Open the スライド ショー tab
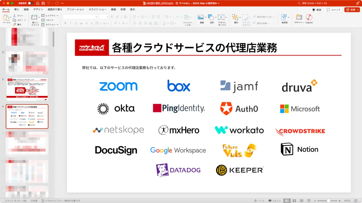Image resolution: width=362 pixels, height=203 pixels. click(x=97, y=9)
